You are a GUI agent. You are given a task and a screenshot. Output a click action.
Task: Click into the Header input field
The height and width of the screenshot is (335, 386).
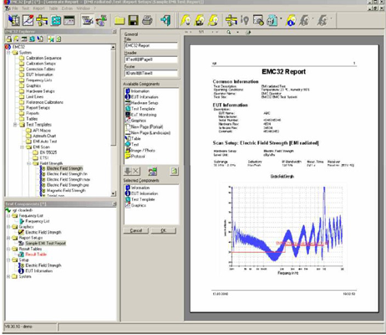(150, 59)
